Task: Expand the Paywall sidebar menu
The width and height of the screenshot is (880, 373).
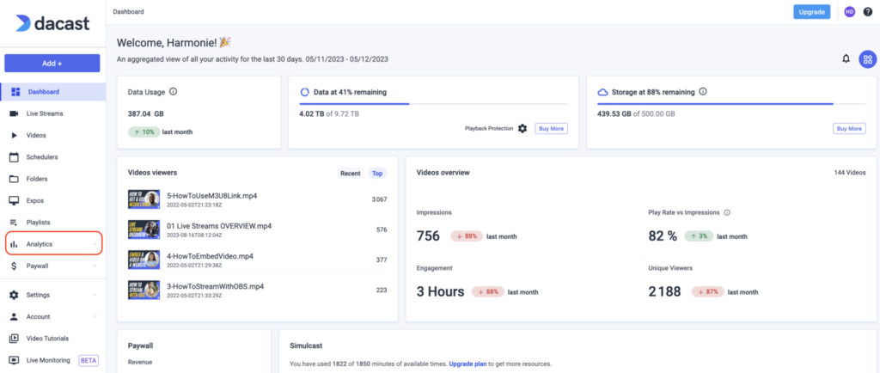Action: [53, 266]
